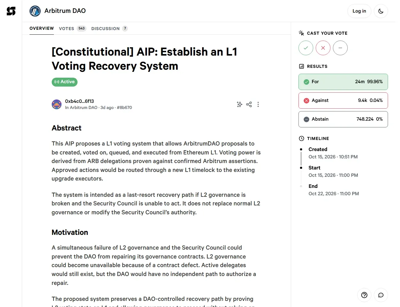The height and width of the screenshot is (307, 400).
Task: Click the End date Oct 22, 2026 · 11:00 PM
Action: tap(334, 194)
